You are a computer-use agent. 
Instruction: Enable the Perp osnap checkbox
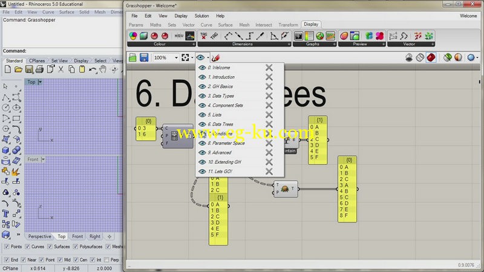(107, 260)
